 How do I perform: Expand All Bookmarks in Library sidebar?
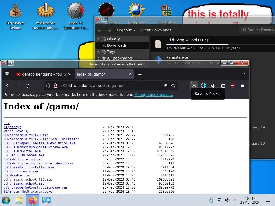[99, 58]
